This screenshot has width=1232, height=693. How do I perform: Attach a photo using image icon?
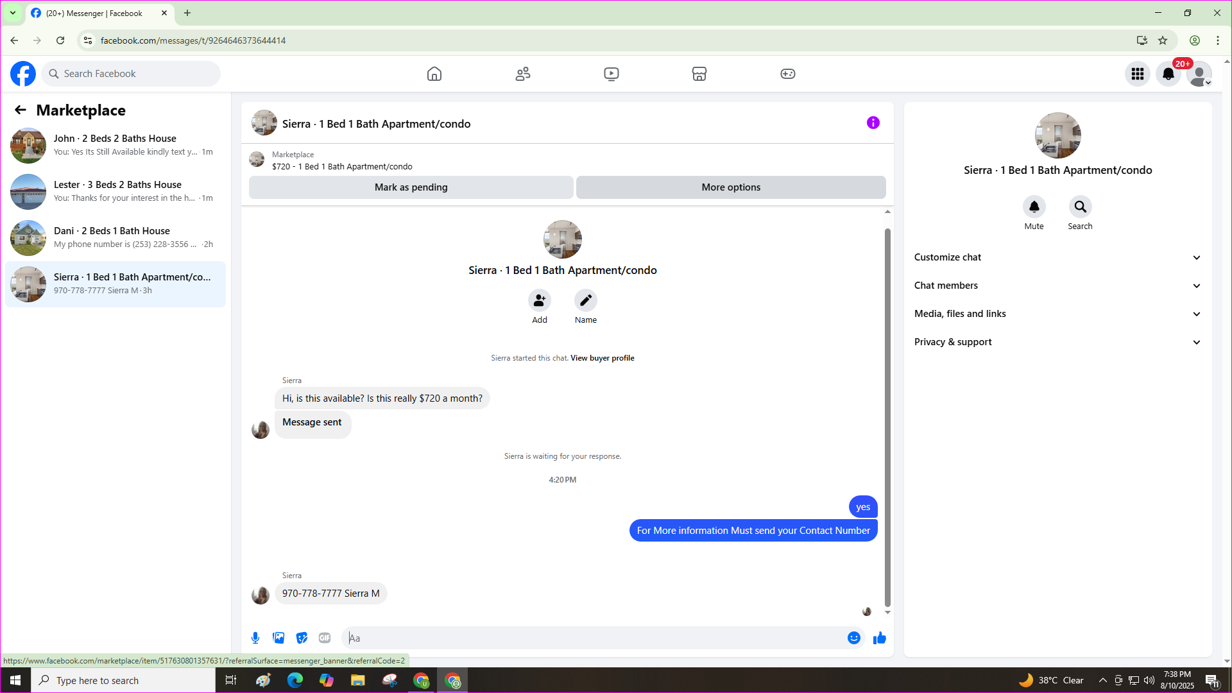278,638
